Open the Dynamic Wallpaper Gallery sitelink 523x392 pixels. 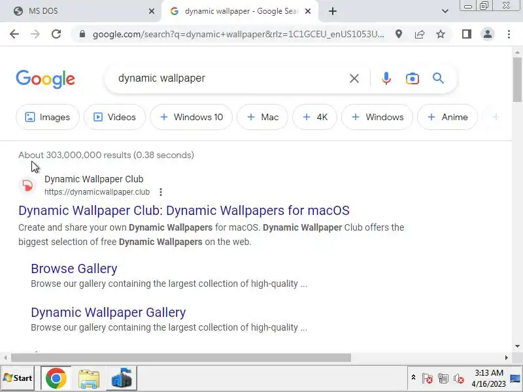pos(108,312)
